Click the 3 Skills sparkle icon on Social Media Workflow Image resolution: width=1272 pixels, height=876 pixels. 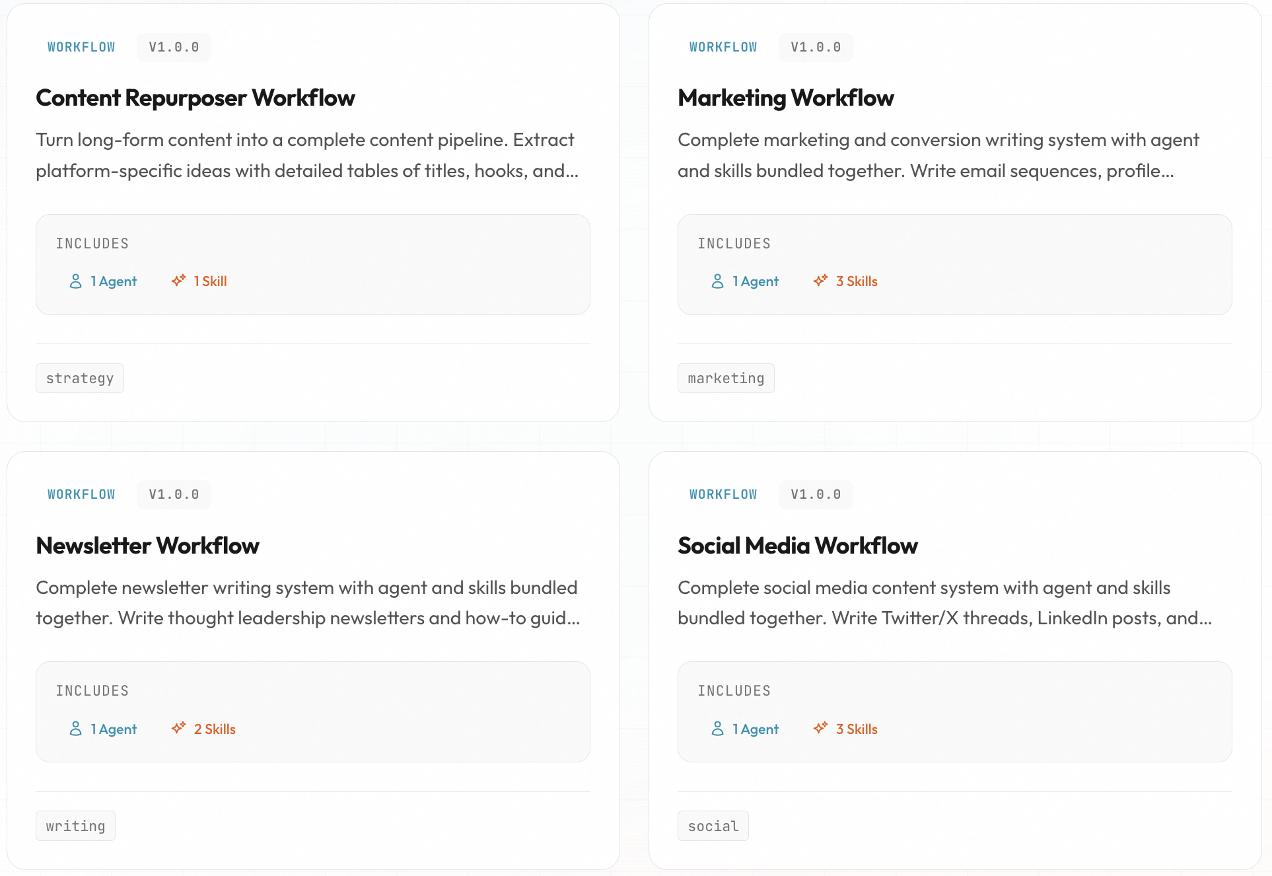820,728
